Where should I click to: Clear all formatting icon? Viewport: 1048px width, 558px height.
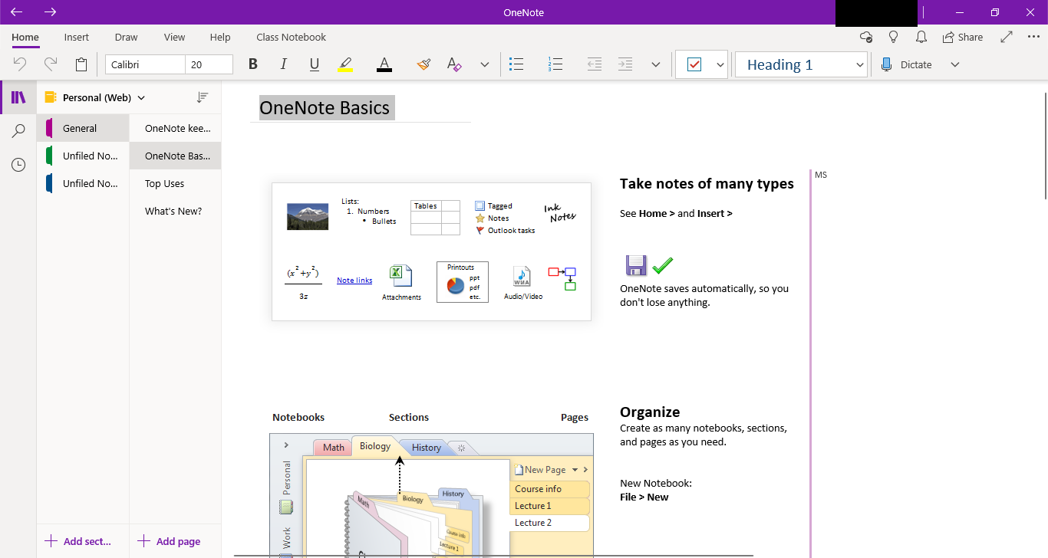tap(454, 64)
